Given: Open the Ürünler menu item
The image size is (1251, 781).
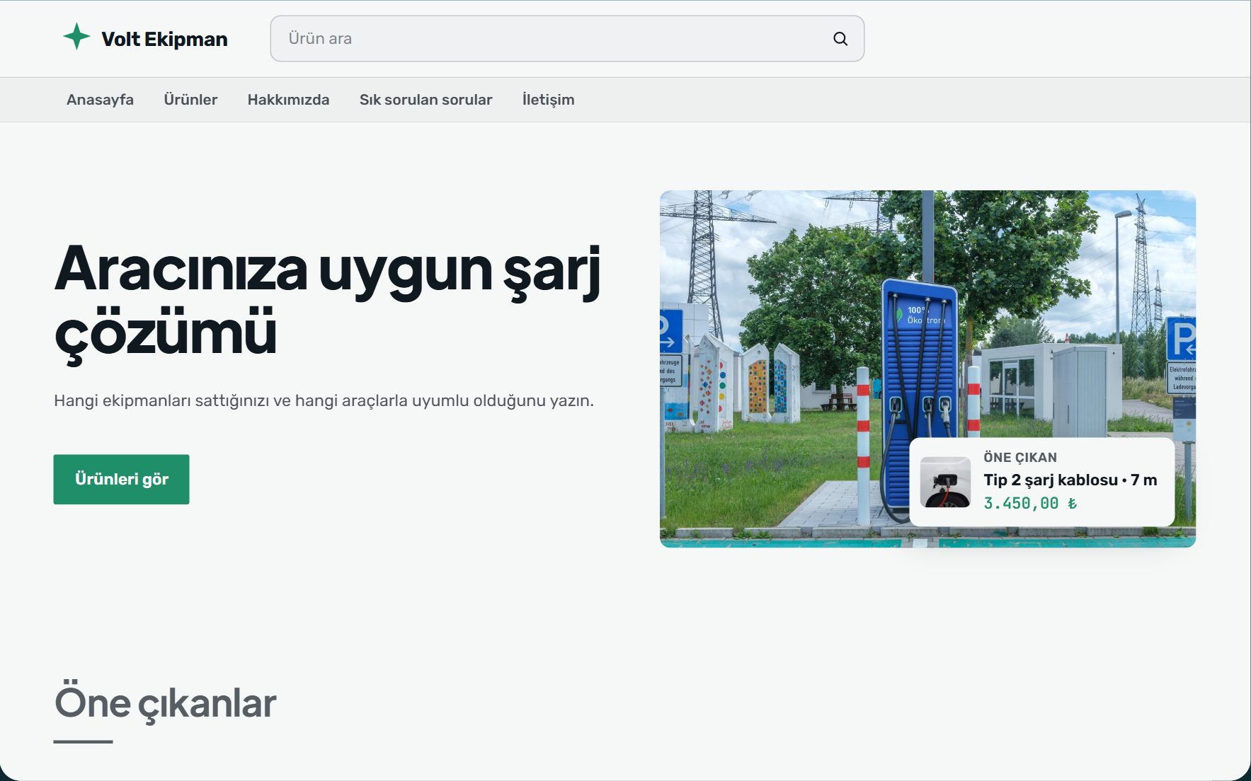Looking at the screenshot, I should pos(190,100).
